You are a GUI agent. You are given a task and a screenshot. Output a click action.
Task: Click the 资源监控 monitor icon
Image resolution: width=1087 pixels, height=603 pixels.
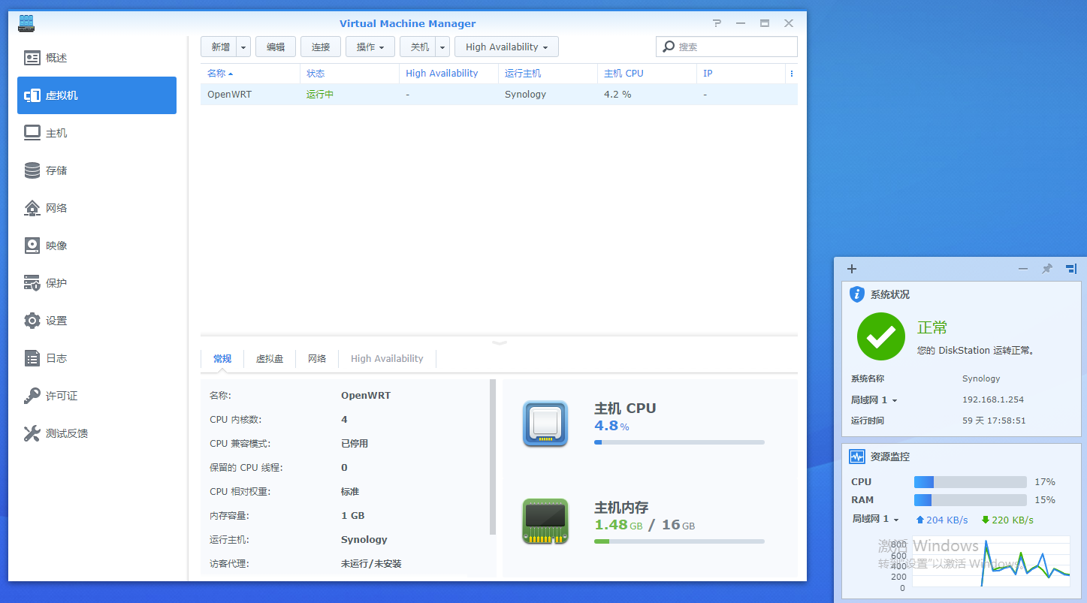[x=857, y=457]
